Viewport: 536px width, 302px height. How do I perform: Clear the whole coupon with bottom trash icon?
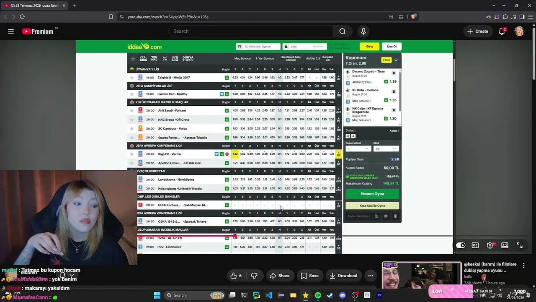point(395,216)
